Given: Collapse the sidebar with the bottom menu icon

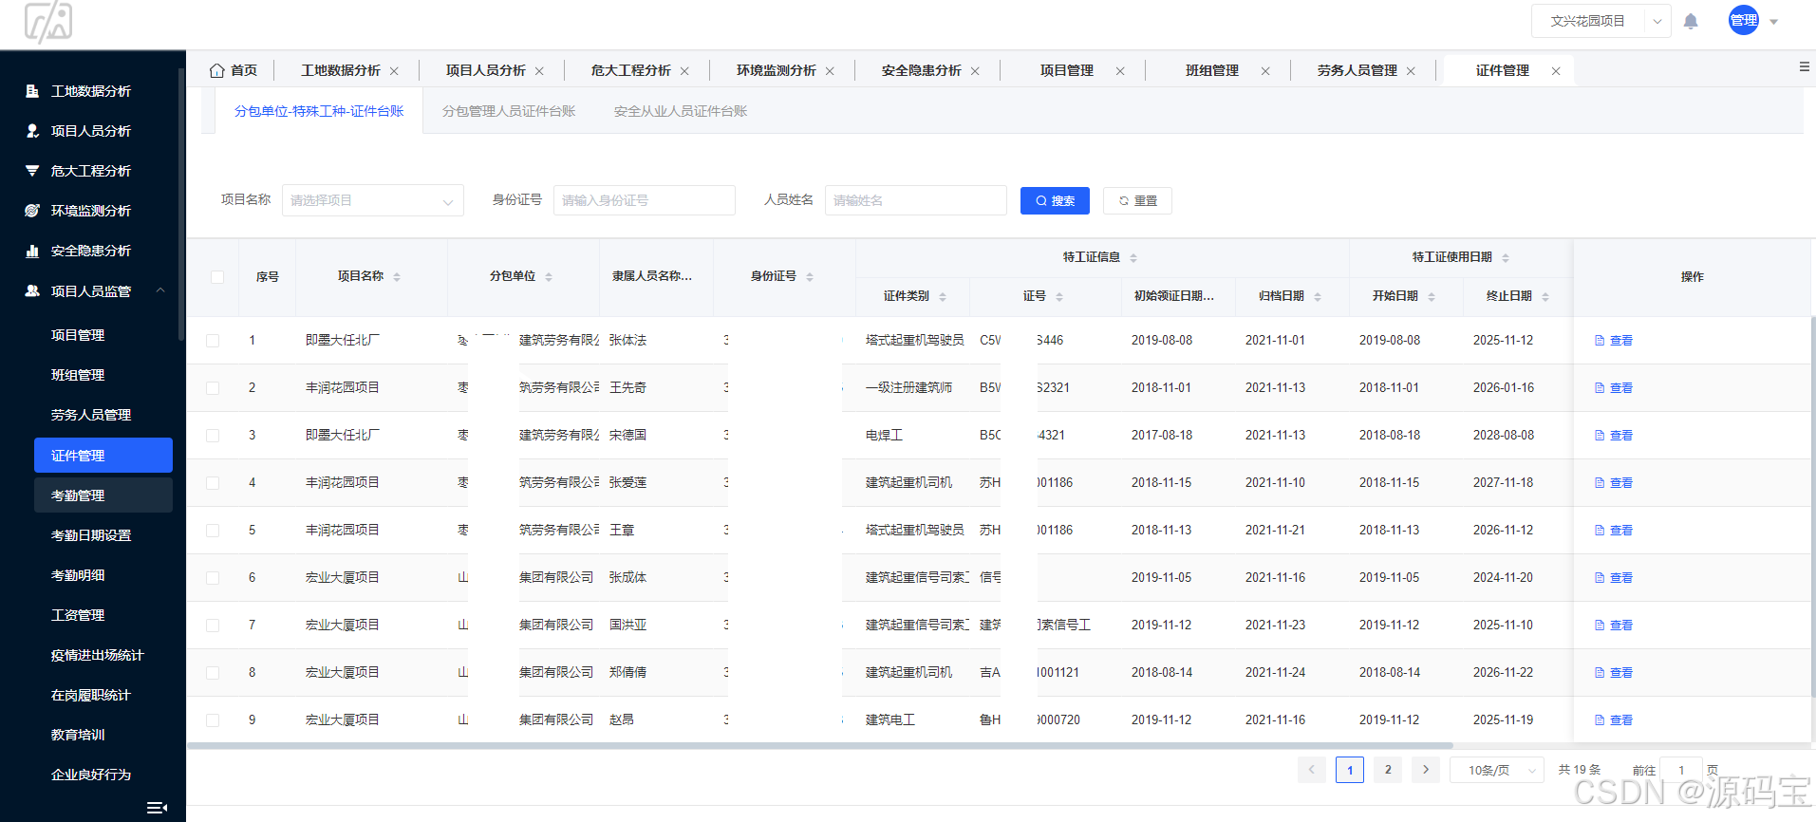Looking at the screenshot, I should [x=157, y=808].
